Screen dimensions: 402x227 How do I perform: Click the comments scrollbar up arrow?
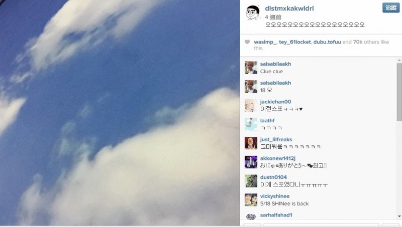[399, 60]
